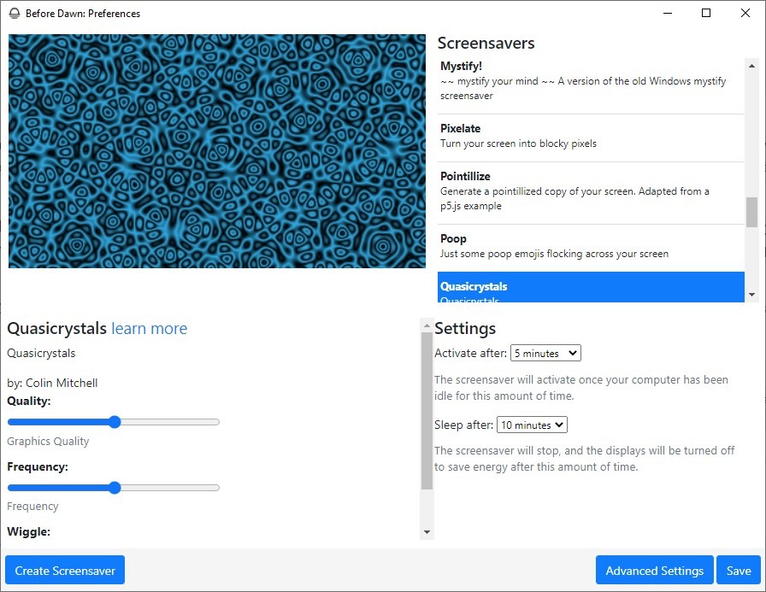This screenshot has height=592, width=766.
Task: Open the learn more link
Action: (149, 328)
